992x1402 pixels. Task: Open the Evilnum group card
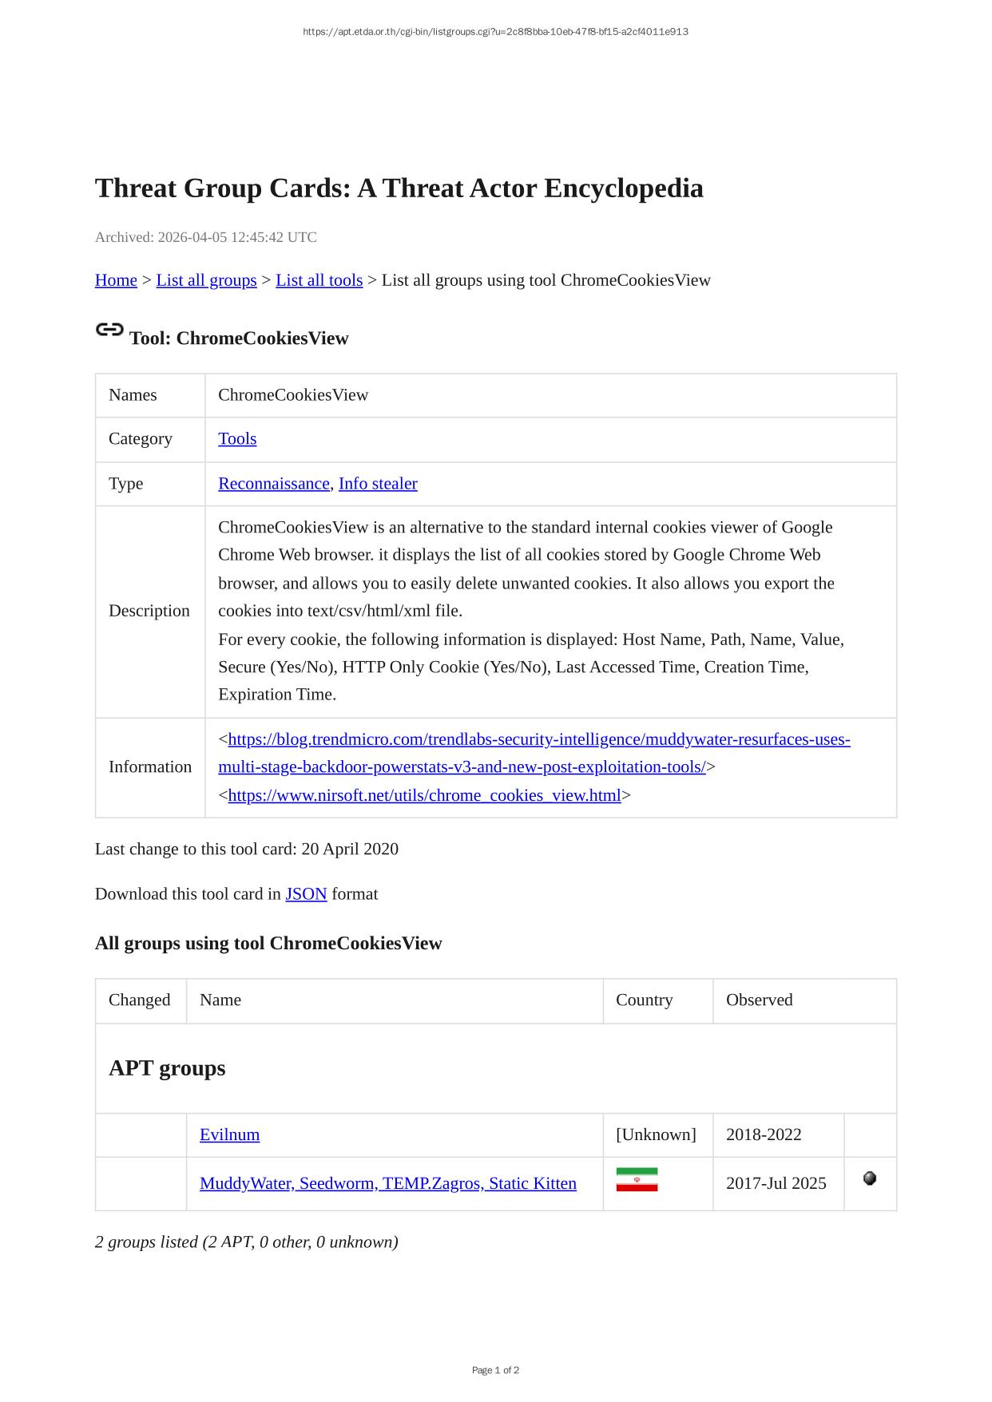229,1135
